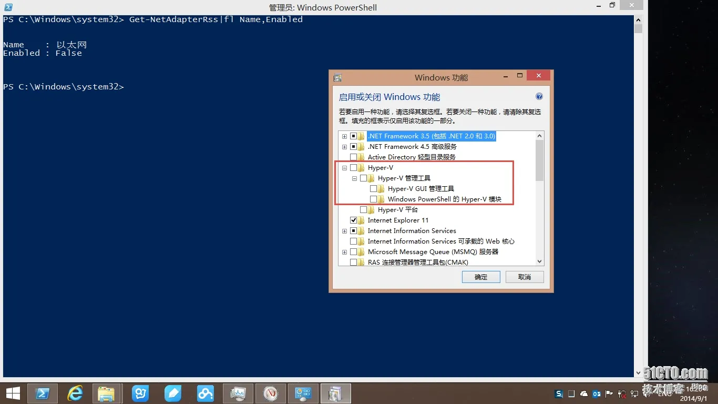Open the Sogou browser taskbar icon
The width and height of the screenshot is (718, 404).
pyautogui.click(x=140, y=393)
